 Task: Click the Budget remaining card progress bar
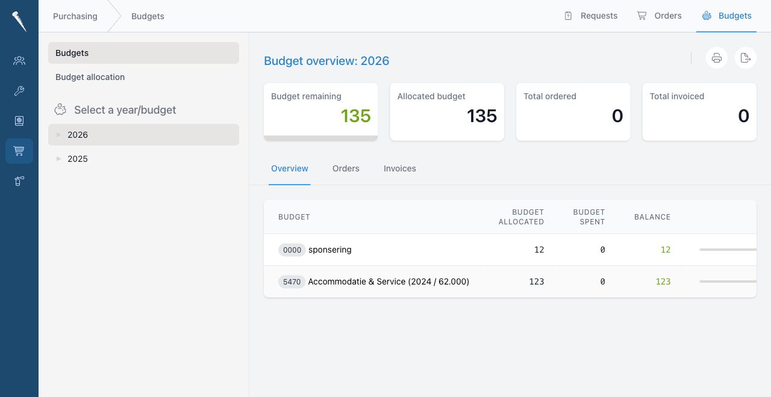321,138
